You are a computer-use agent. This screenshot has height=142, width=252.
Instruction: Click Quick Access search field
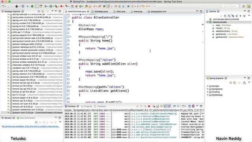(230, 6)
